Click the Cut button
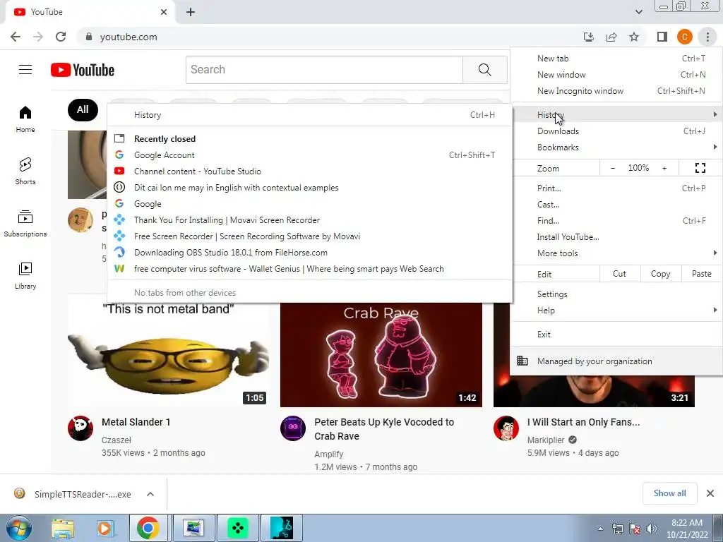The width and height of the screenshot is (723, 542). [620, 274]
